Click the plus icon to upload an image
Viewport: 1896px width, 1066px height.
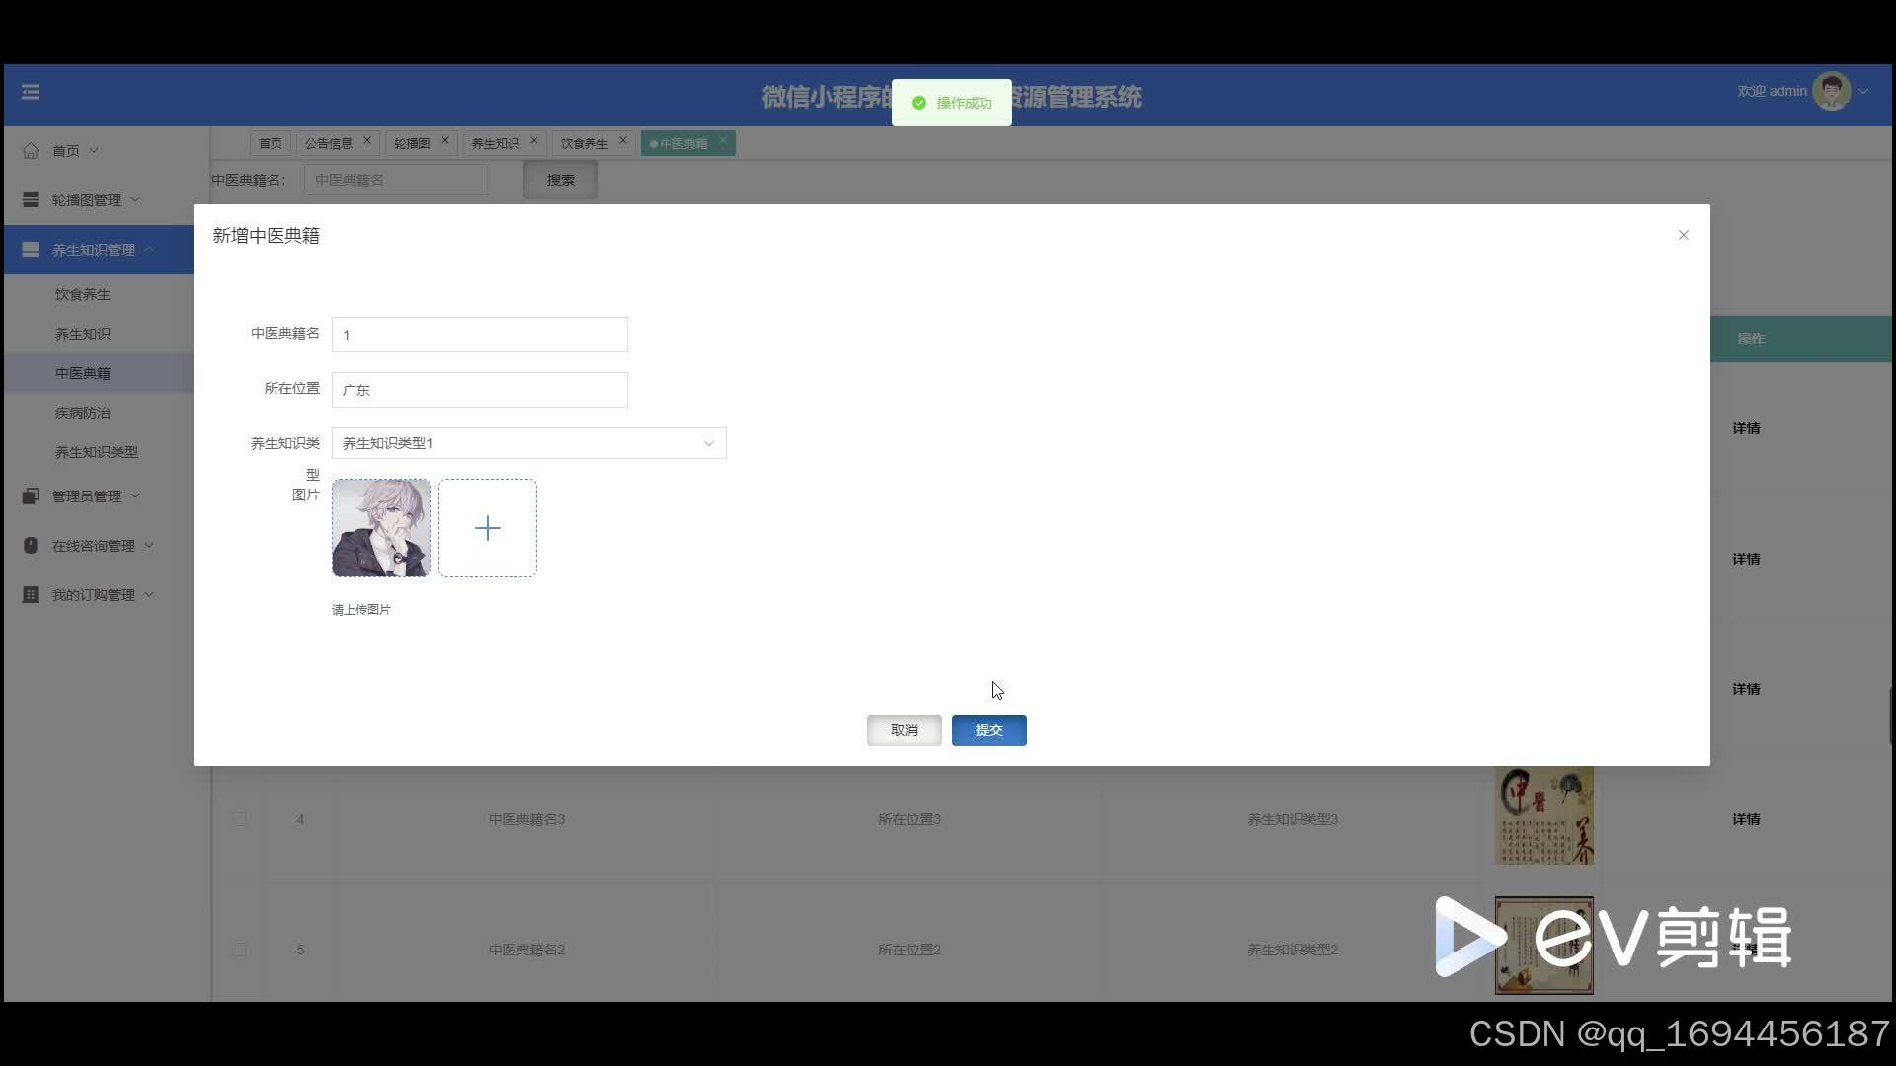[488, 528]
